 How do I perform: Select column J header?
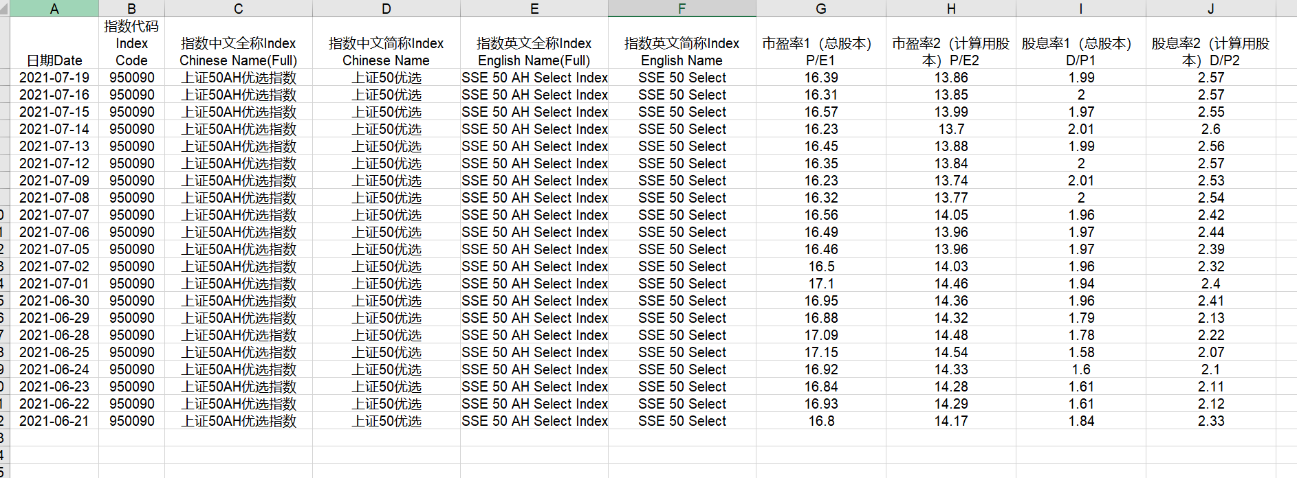[x=1211, y=8]
